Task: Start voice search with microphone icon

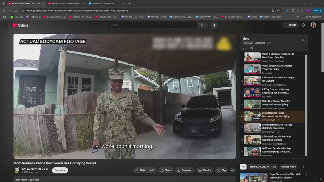Action: [214, 25]
